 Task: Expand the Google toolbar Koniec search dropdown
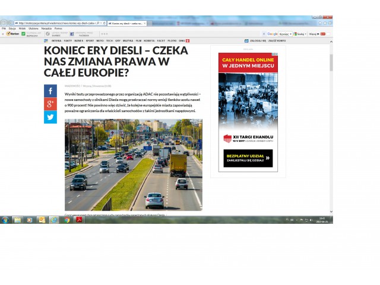coord(291,34)
